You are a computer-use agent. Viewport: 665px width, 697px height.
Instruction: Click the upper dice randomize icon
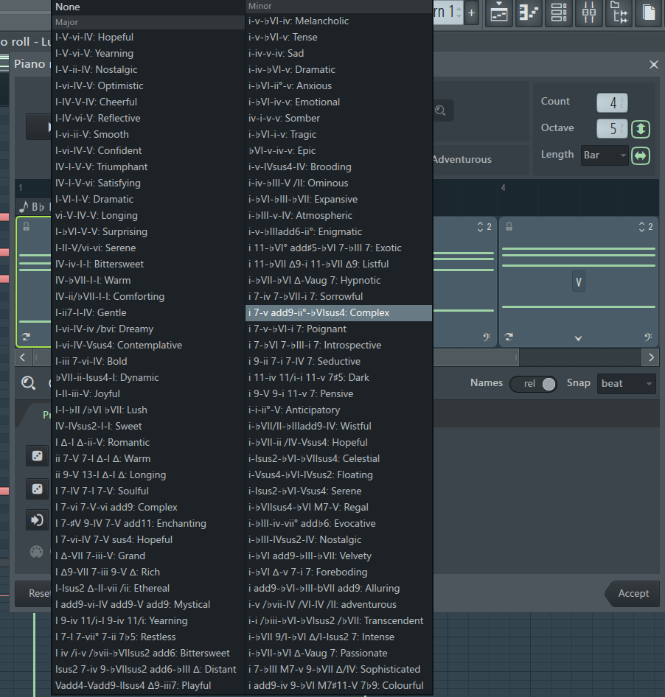(36, 456)
